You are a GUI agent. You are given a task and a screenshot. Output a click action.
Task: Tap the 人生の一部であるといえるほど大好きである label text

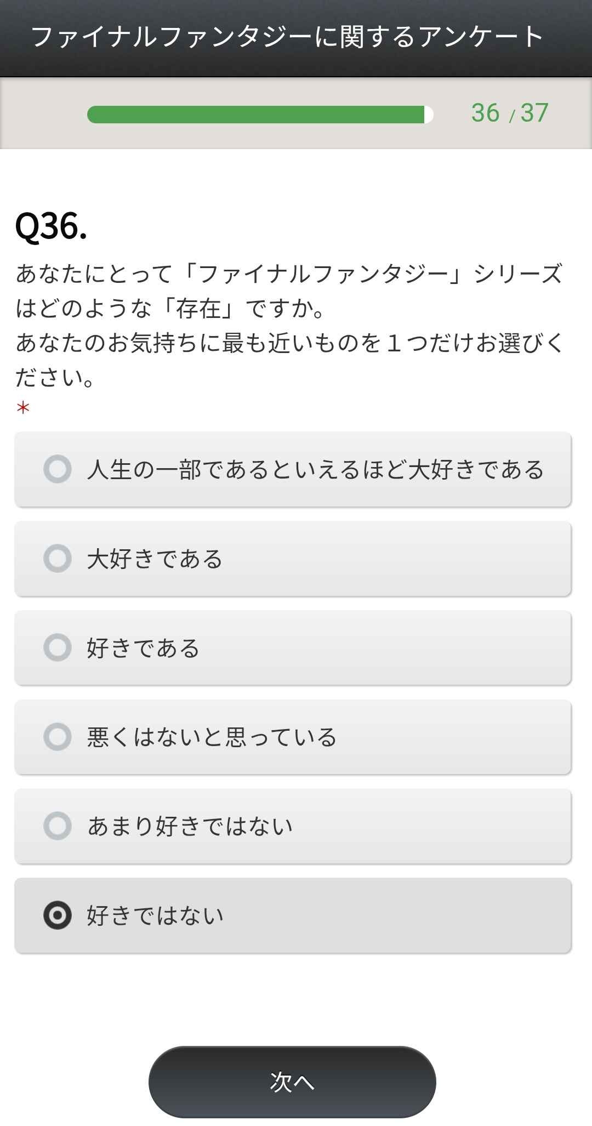coord(315,470)
